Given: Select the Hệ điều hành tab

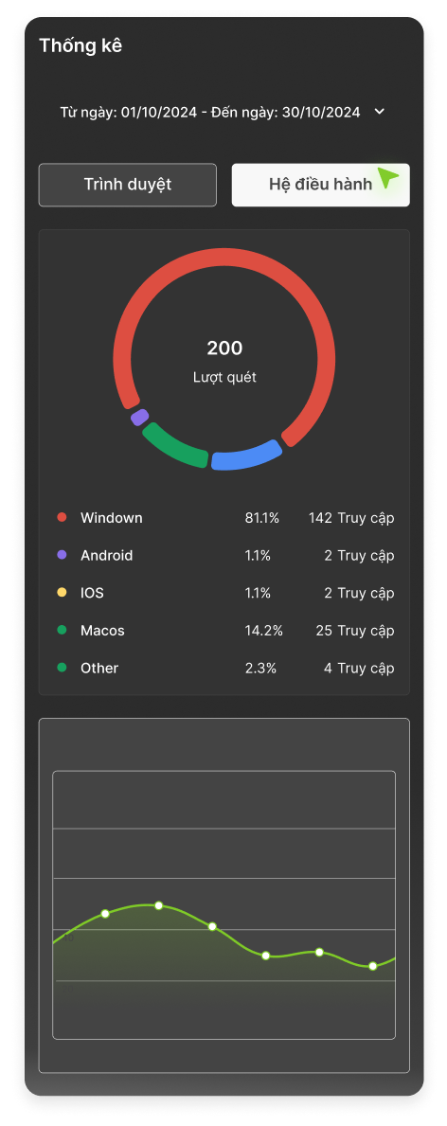Looking at the screenshot, I should point(320,185).
